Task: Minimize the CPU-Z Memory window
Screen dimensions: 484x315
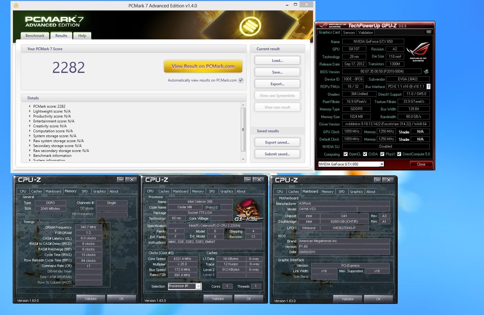Action: (121, 180)
